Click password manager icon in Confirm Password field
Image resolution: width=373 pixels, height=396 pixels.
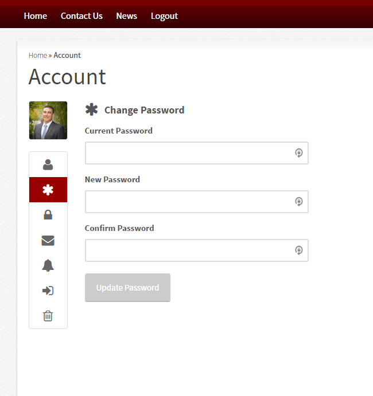[298, 250]
